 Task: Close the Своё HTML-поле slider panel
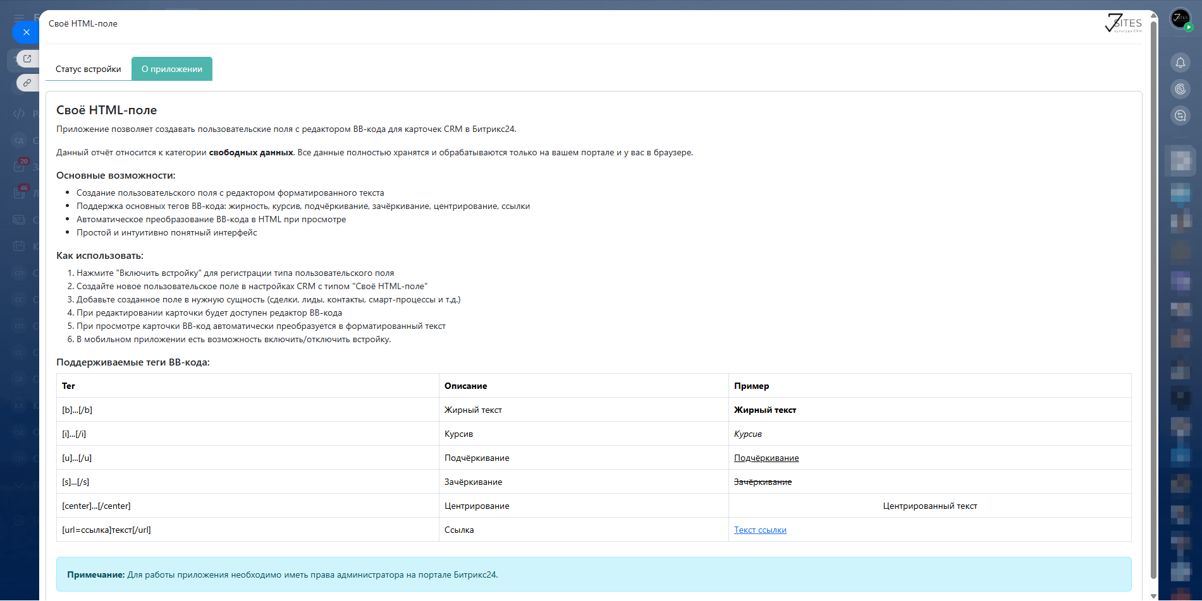click(26, 32)
